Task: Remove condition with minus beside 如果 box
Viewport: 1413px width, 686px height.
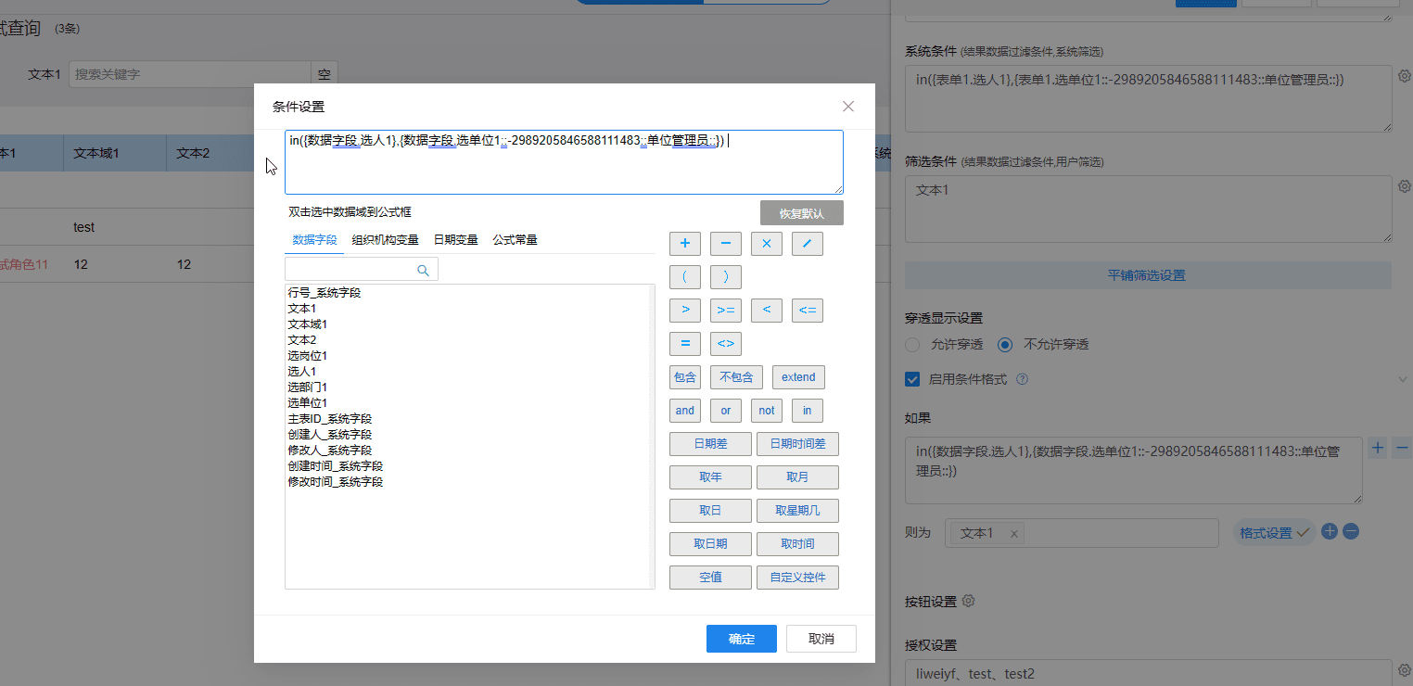Action: 1402,448
